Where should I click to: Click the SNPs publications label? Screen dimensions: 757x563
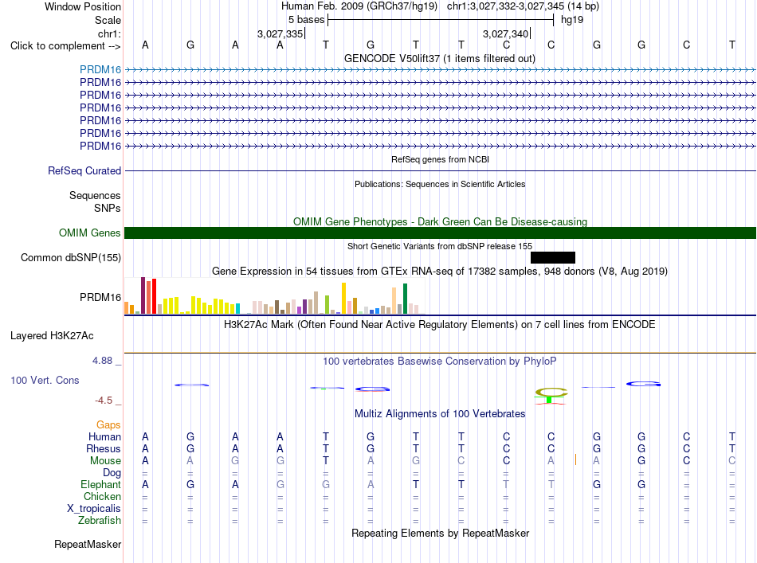(x=108, y=208)
